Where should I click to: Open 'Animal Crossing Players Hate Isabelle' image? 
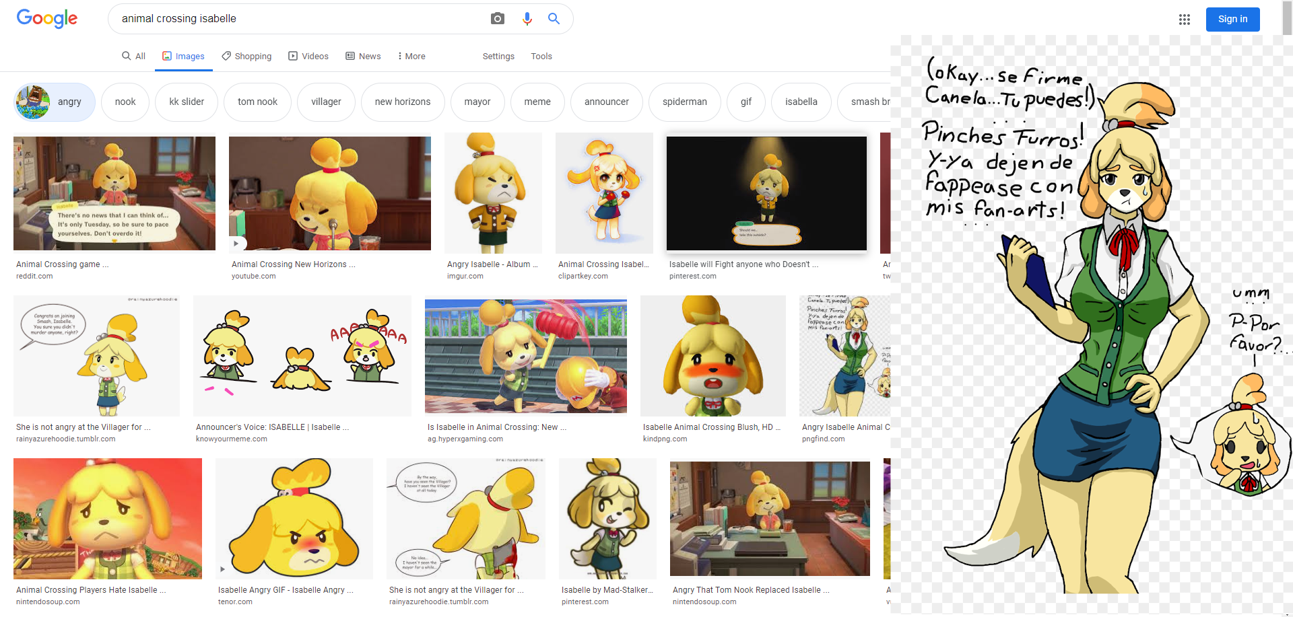(108, 519)
